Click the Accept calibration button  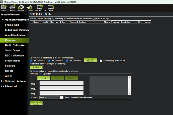point(57,78)
